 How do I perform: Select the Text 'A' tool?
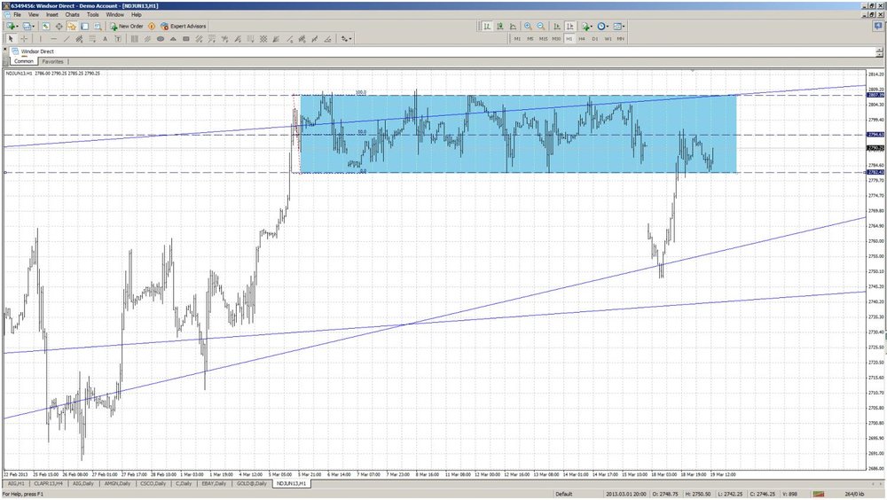106,39
